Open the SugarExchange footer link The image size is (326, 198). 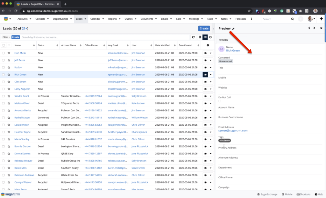pyautogui.click(x=267, y=194)
